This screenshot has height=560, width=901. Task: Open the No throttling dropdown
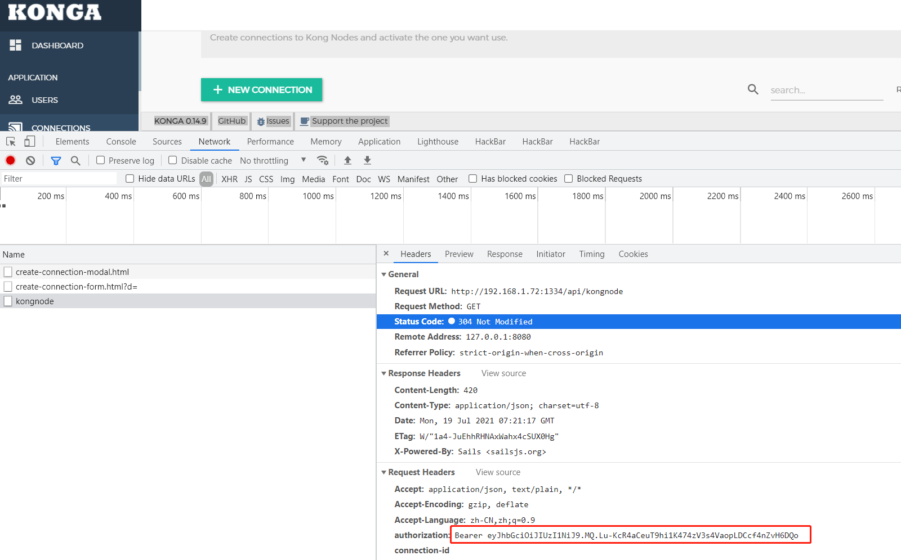coord(273,160)
